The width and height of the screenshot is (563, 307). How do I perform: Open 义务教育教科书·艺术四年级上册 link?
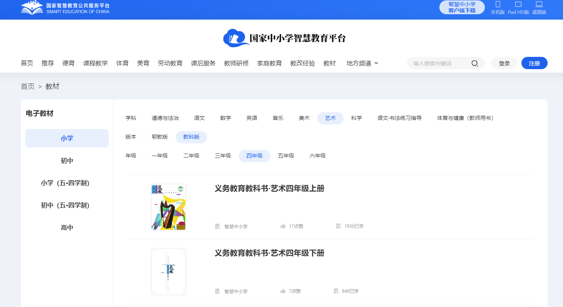(x=270, y=189)
